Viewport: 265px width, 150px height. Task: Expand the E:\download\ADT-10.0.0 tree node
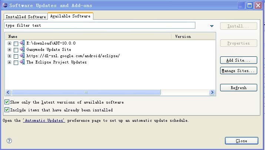[x=9, y=43]
